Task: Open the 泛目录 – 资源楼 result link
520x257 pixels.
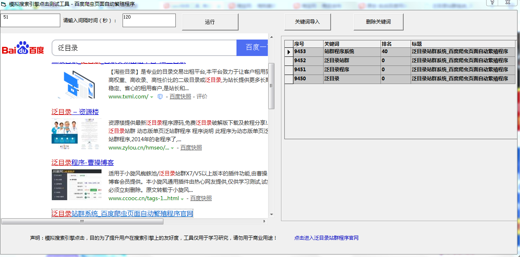Action: tap(75, 112)
